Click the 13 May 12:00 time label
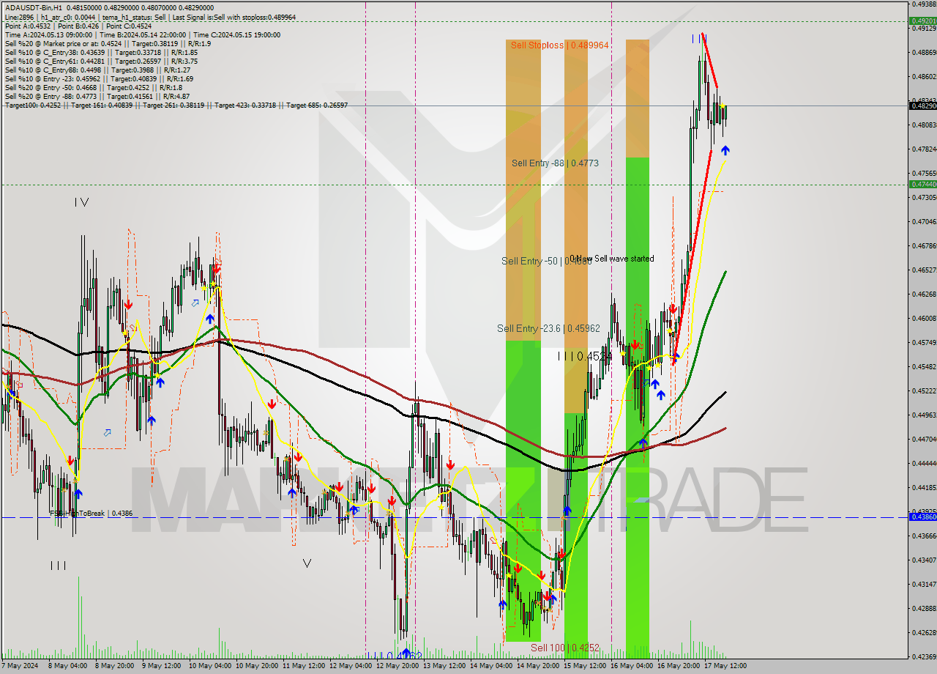Image resolution: width=937 pixels, height=674 pixels. (443, 666)
